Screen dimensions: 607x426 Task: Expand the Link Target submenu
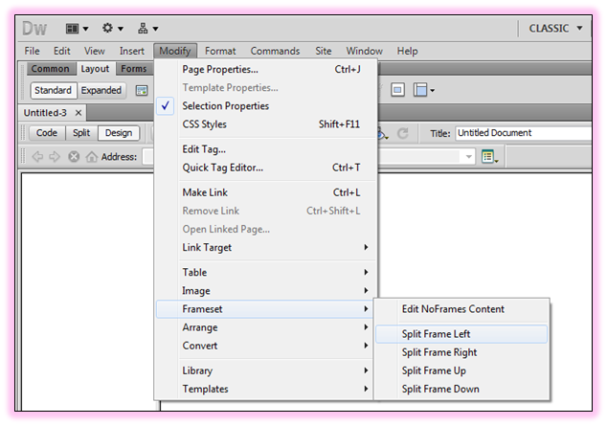tap(266, 248)
